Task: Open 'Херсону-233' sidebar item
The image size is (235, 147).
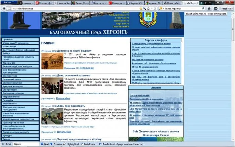Action: (20, 63)
